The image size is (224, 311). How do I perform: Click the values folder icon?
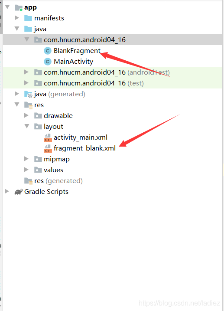(x=38, y=170)
